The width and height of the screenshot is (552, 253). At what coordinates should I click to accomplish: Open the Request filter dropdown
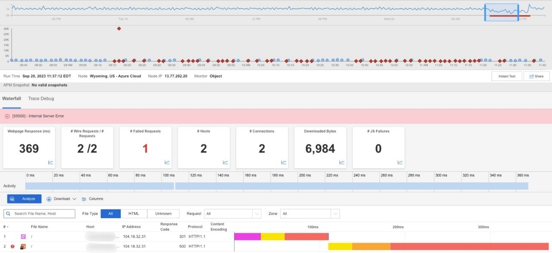point(257,213)
